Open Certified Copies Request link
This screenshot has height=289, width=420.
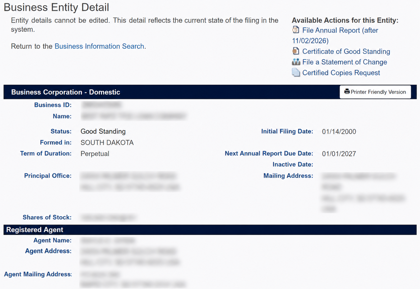[x=341, y=73]
